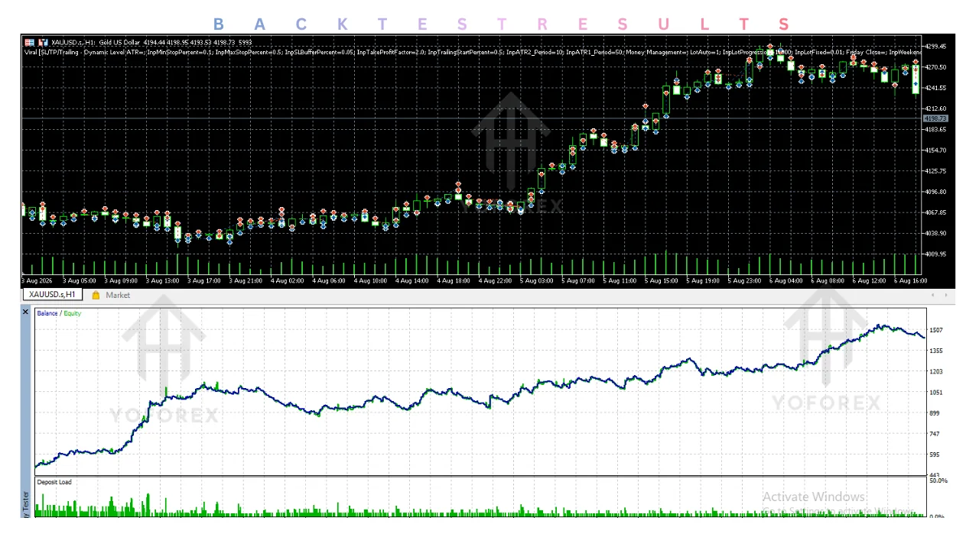
Task: Click the '3 Aug 2026' time axis label
Action: coord(38,280)
